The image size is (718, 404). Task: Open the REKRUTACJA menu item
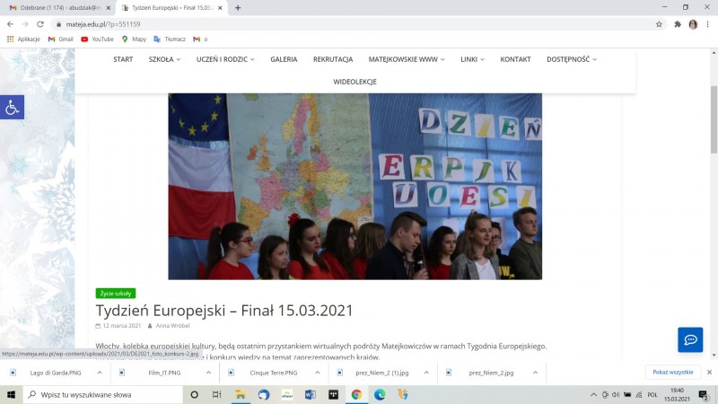[333, 59]
